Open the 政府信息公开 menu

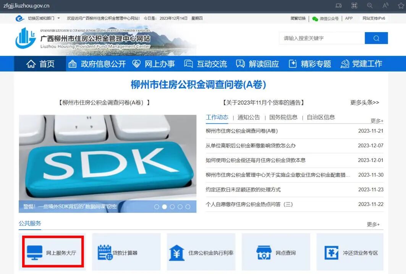97,64
